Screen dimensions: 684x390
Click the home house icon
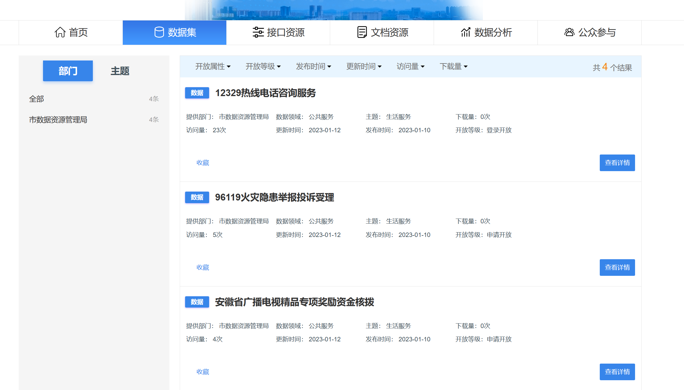[60, 32]
